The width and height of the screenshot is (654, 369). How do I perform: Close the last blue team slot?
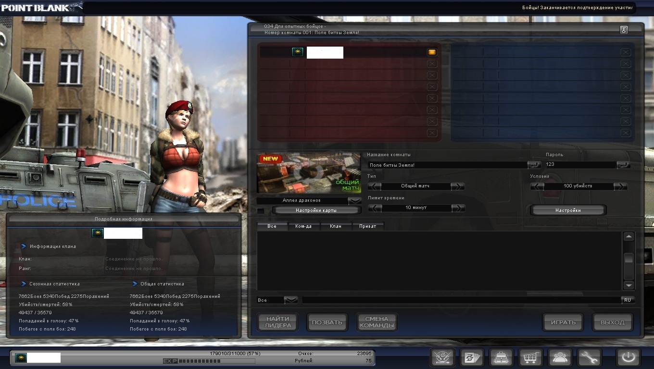click(x=625, y=133)
